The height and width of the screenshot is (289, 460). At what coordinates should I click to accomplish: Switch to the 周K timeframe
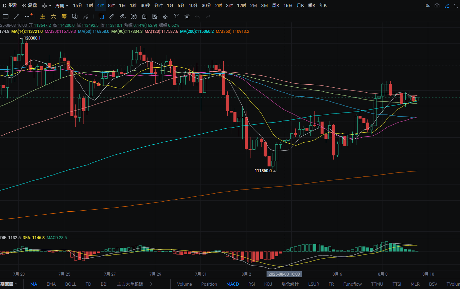[x=276, y=5]
